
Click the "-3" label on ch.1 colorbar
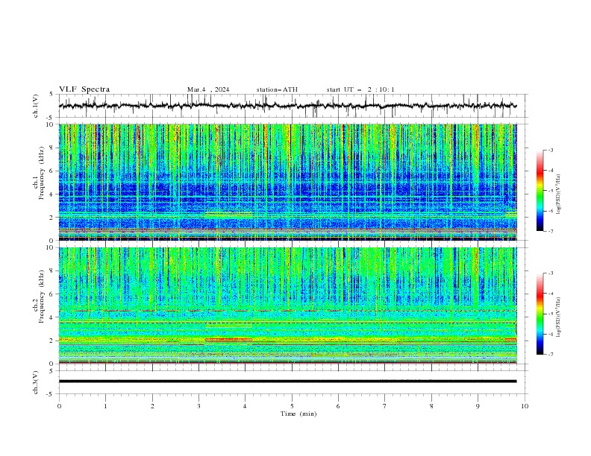(x=550, y=150)
